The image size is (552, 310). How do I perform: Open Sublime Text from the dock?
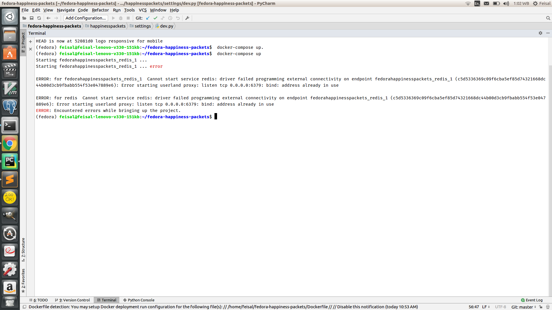10,180
